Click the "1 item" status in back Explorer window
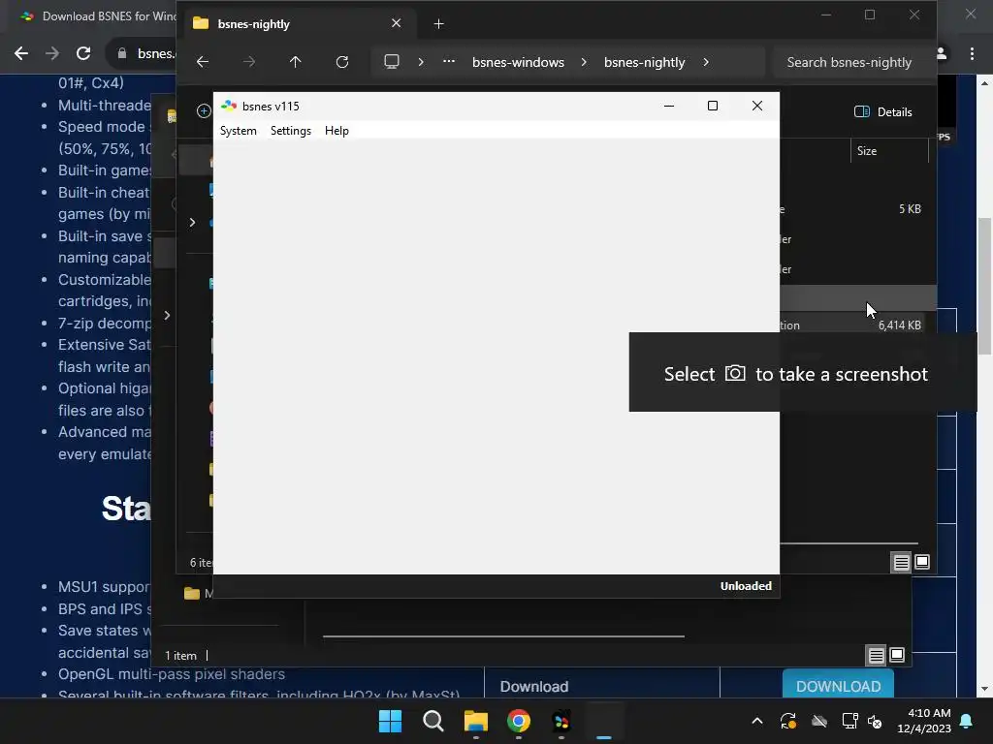The height and width of the screenshot is (744, 993). point(180,656)
